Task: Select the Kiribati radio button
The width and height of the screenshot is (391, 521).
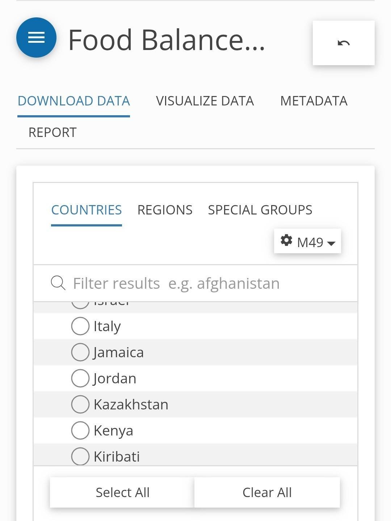Action: coord(80,456)
